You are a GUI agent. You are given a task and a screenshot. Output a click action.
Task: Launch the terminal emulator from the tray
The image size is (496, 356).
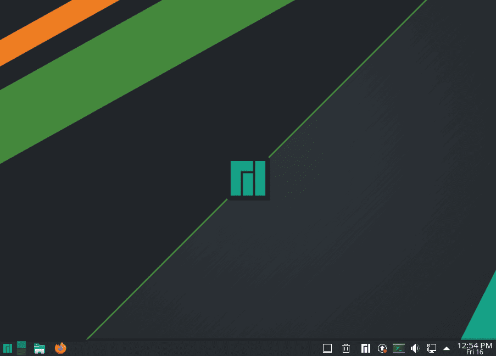click(x=399, y=348)
